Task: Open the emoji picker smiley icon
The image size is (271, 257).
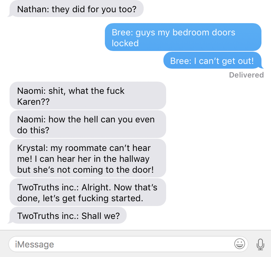Action: (x=240, y=244)
